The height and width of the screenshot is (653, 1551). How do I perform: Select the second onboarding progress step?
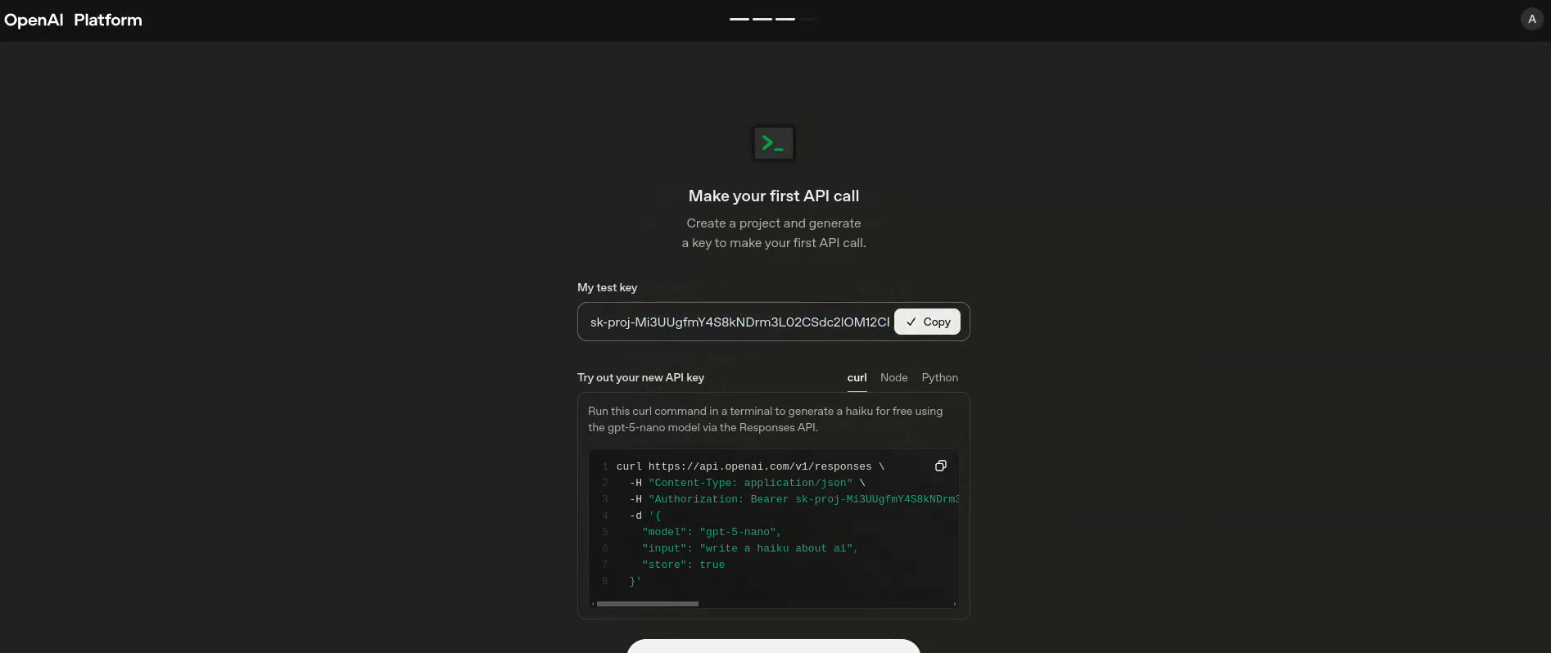pos(762,19)
